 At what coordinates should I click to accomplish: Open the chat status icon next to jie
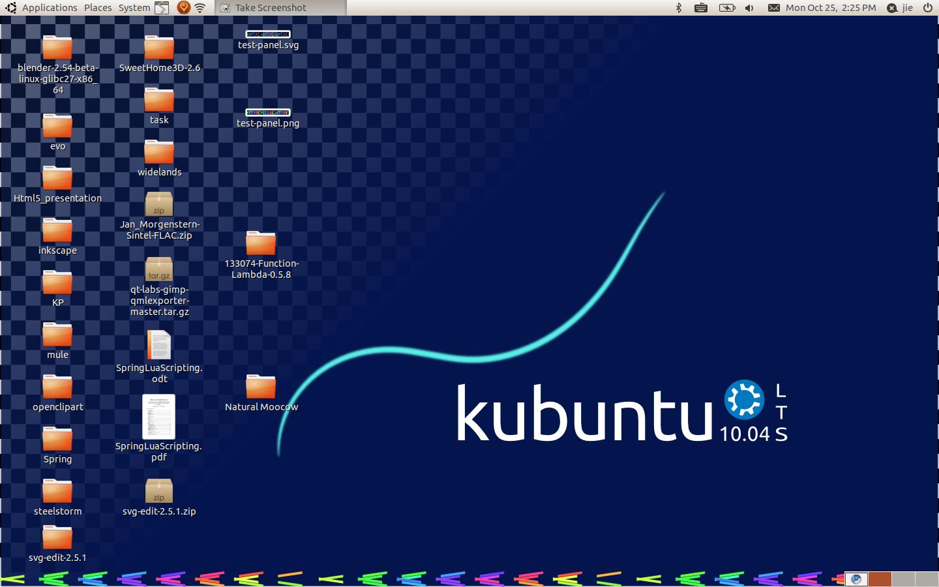coord(892,8)
